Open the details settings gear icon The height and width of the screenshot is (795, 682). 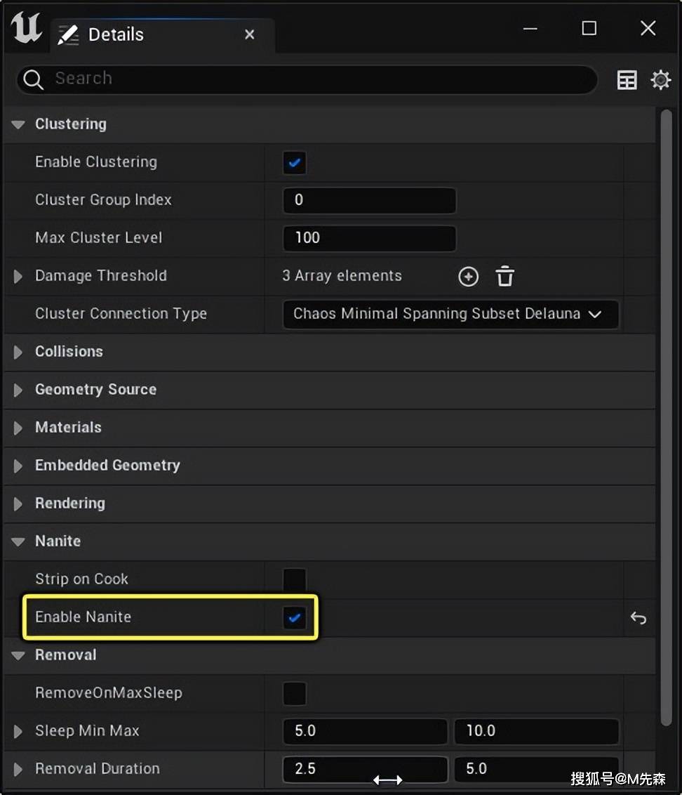pos(661,80)
